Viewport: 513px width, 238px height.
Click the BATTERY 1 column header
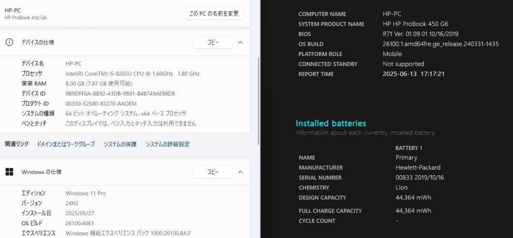[409, 148]
